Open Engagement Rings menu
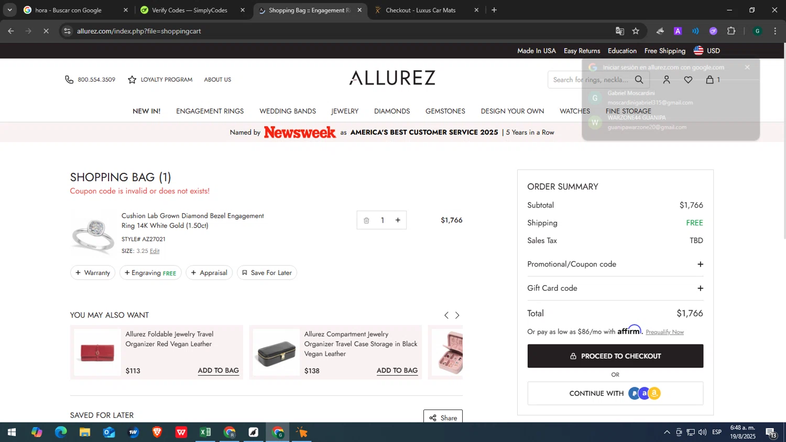 pos(210,111)
